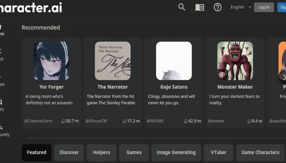Screen dimensions: 286x163
Task: Switch to the Helpers tab
Action: click(101, 152)
